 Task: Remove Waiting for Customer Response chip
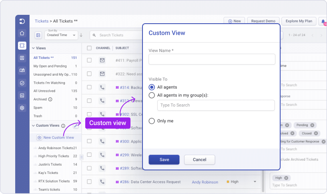[323, 141]
